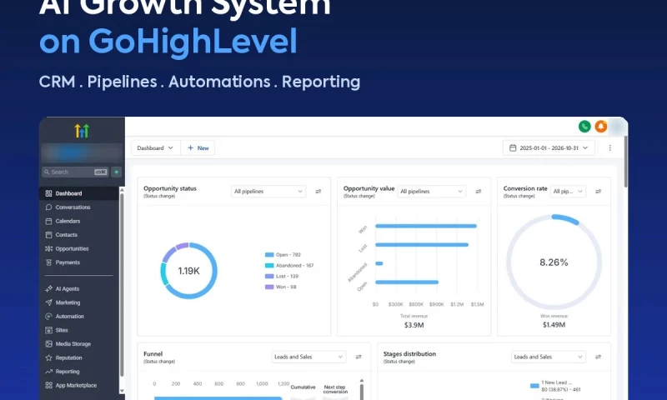Go to Automation in the sidebar
The height and width of the screenshot is (400, 667).
click(78, 317)
